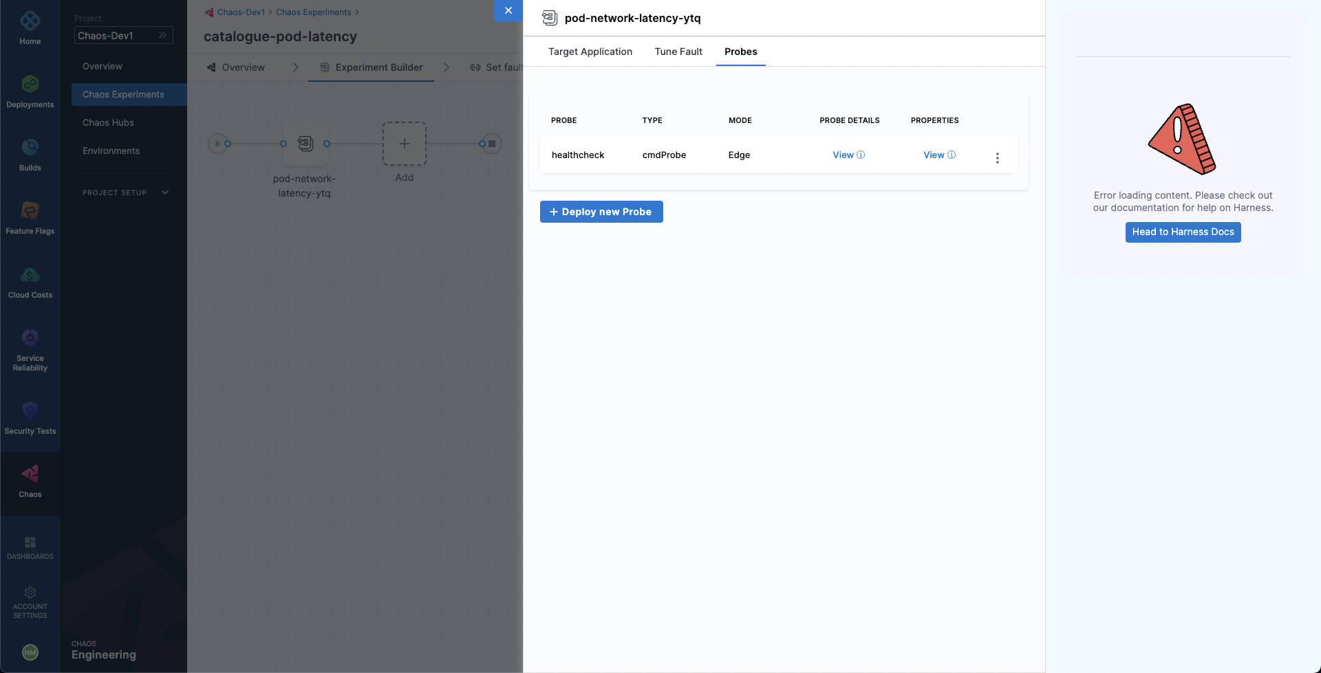
Task: Click the cmdProbe type cell
Action: [x=664, y=155]
